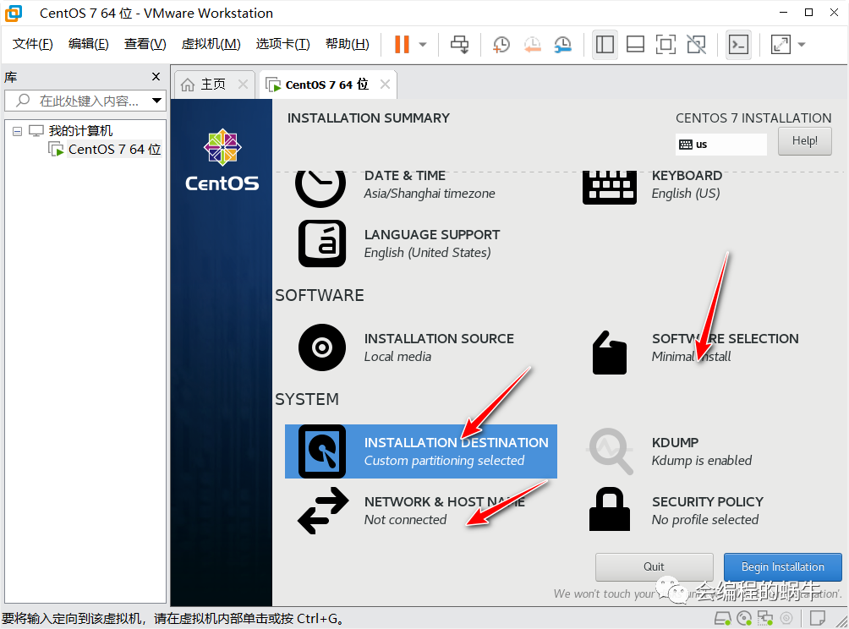This screenshot has height=629, width=849.
Task: Click the us keyboard layout indicator
Action: pyautogui.click(x=720, y=145)
